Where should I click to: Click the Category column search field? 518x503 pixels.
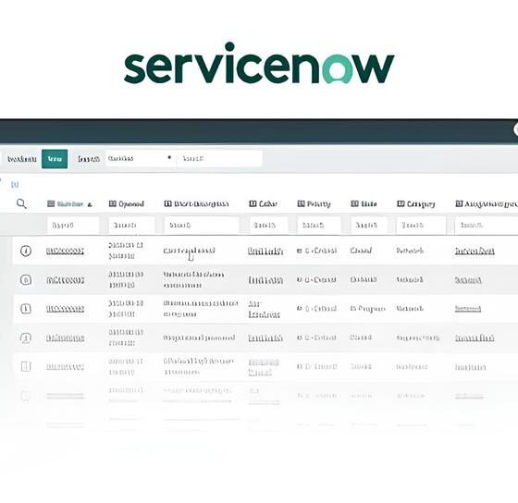point(421,226)
